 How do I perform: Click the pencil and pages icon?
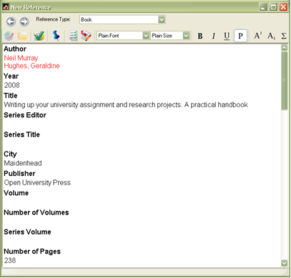tap(86, 36)
